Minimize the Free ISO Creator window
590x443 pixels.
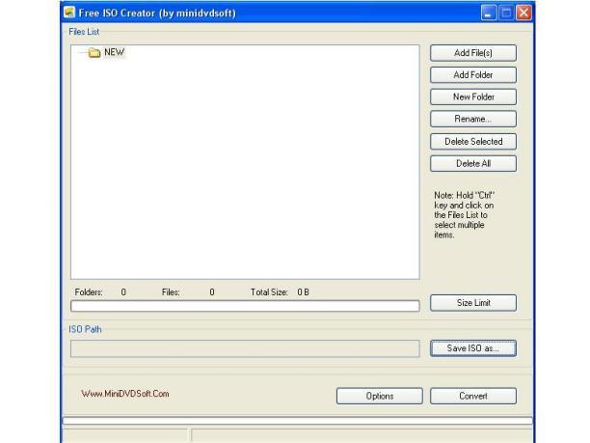click(488, 13)
